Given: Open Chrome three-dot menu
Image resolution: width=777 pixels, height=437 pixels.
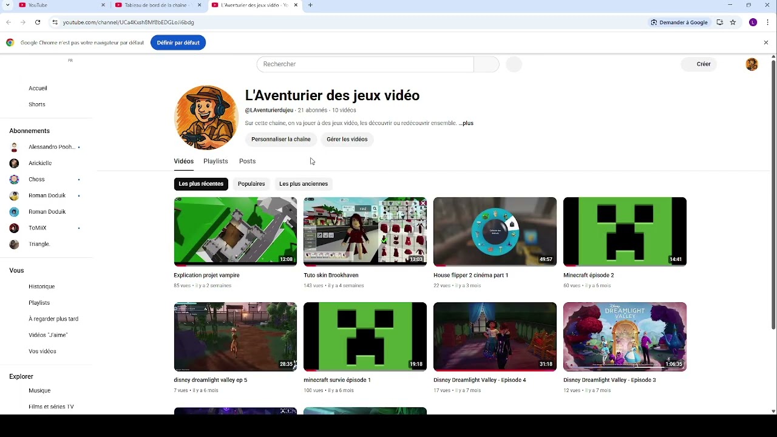Looking at the screenshot, I should (768, 22).
